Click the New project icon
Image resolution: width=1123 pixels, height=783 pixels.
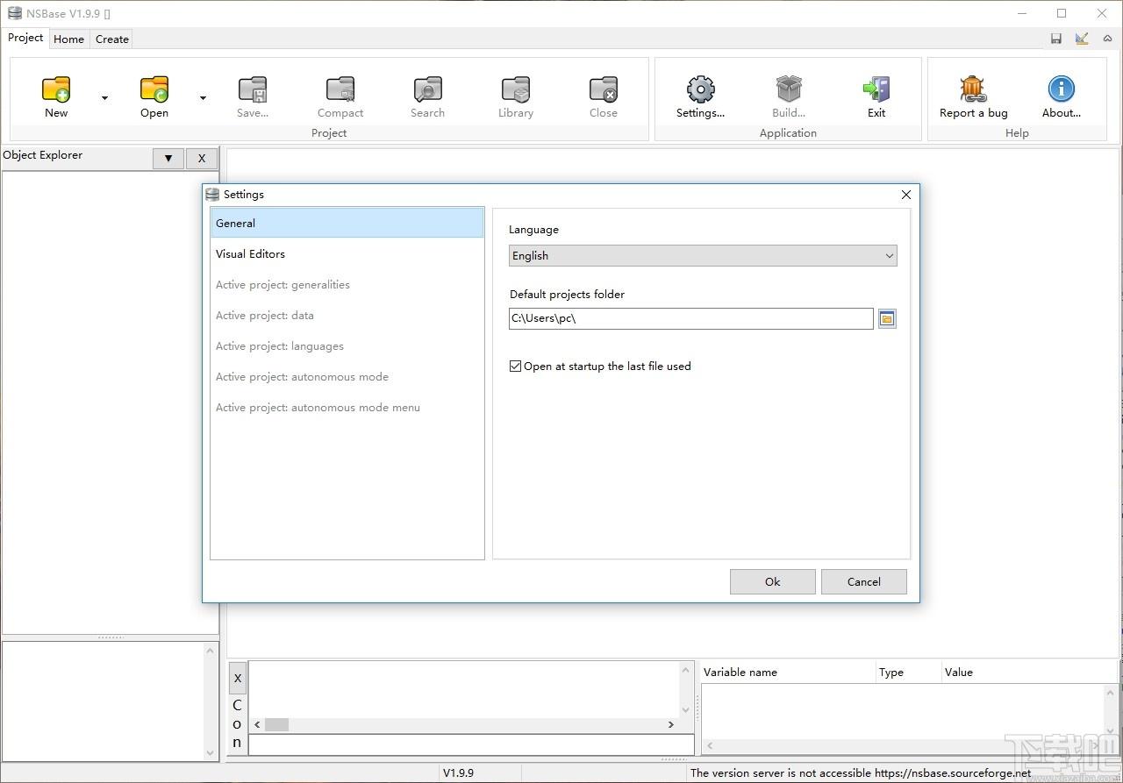(56, 89)
